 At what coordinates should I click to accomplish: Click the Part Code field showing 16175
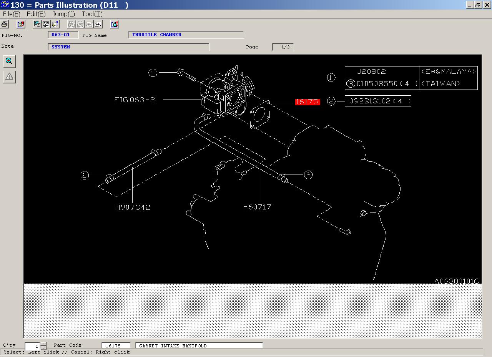tap(116, 346)
